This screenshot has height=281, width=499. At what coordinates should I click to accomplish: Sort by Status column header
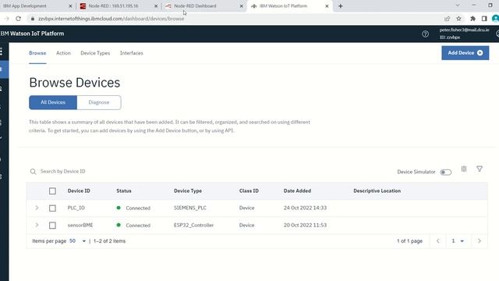pos(124,190)
